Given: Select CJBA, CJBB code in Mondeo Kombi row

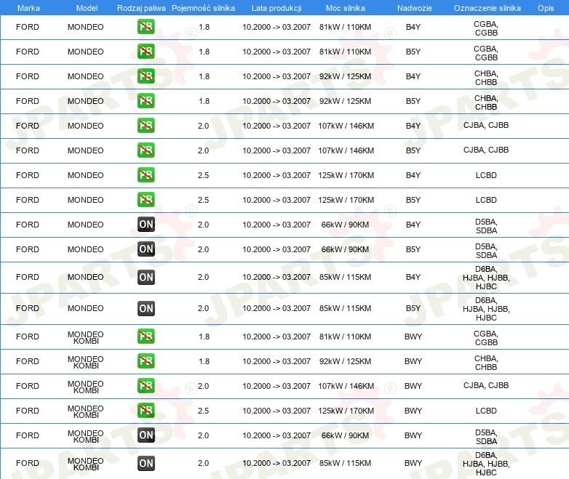Looking at the screenshot, I should [x=486, y=385].
